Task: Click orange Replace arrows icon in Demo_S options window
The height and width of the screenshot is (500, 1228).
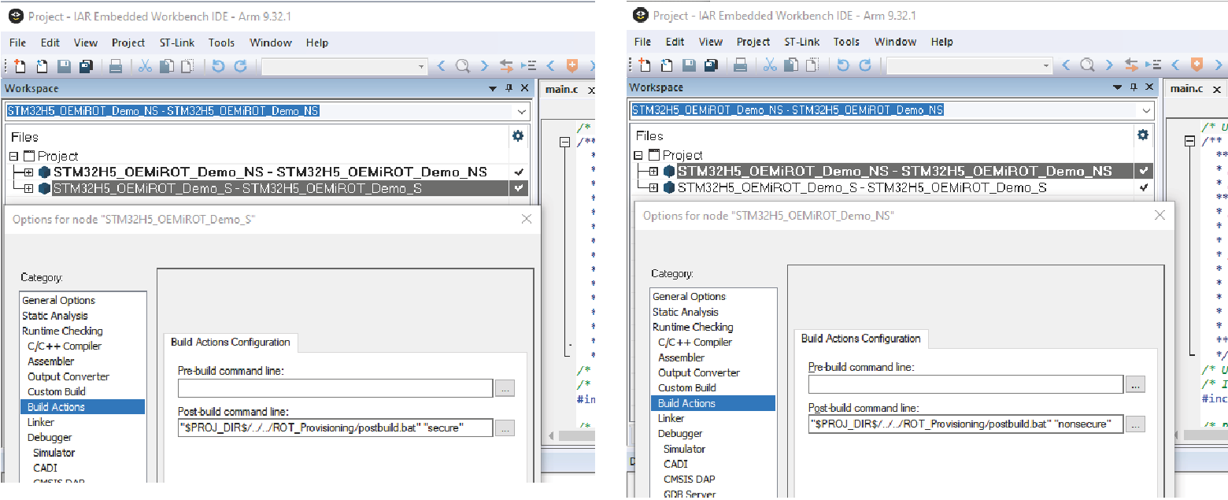Action: pyautogui.click(x=505, y=66)
